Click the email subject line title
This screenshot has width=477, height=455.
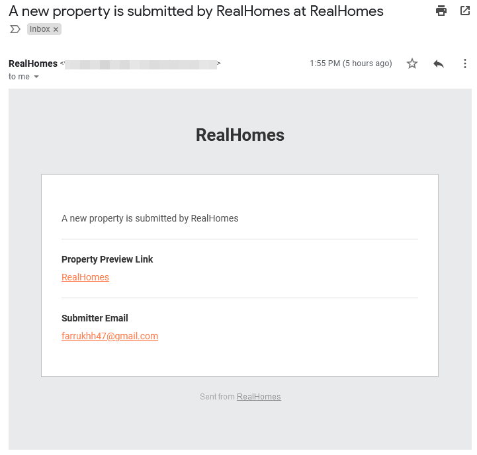point(196,11)
